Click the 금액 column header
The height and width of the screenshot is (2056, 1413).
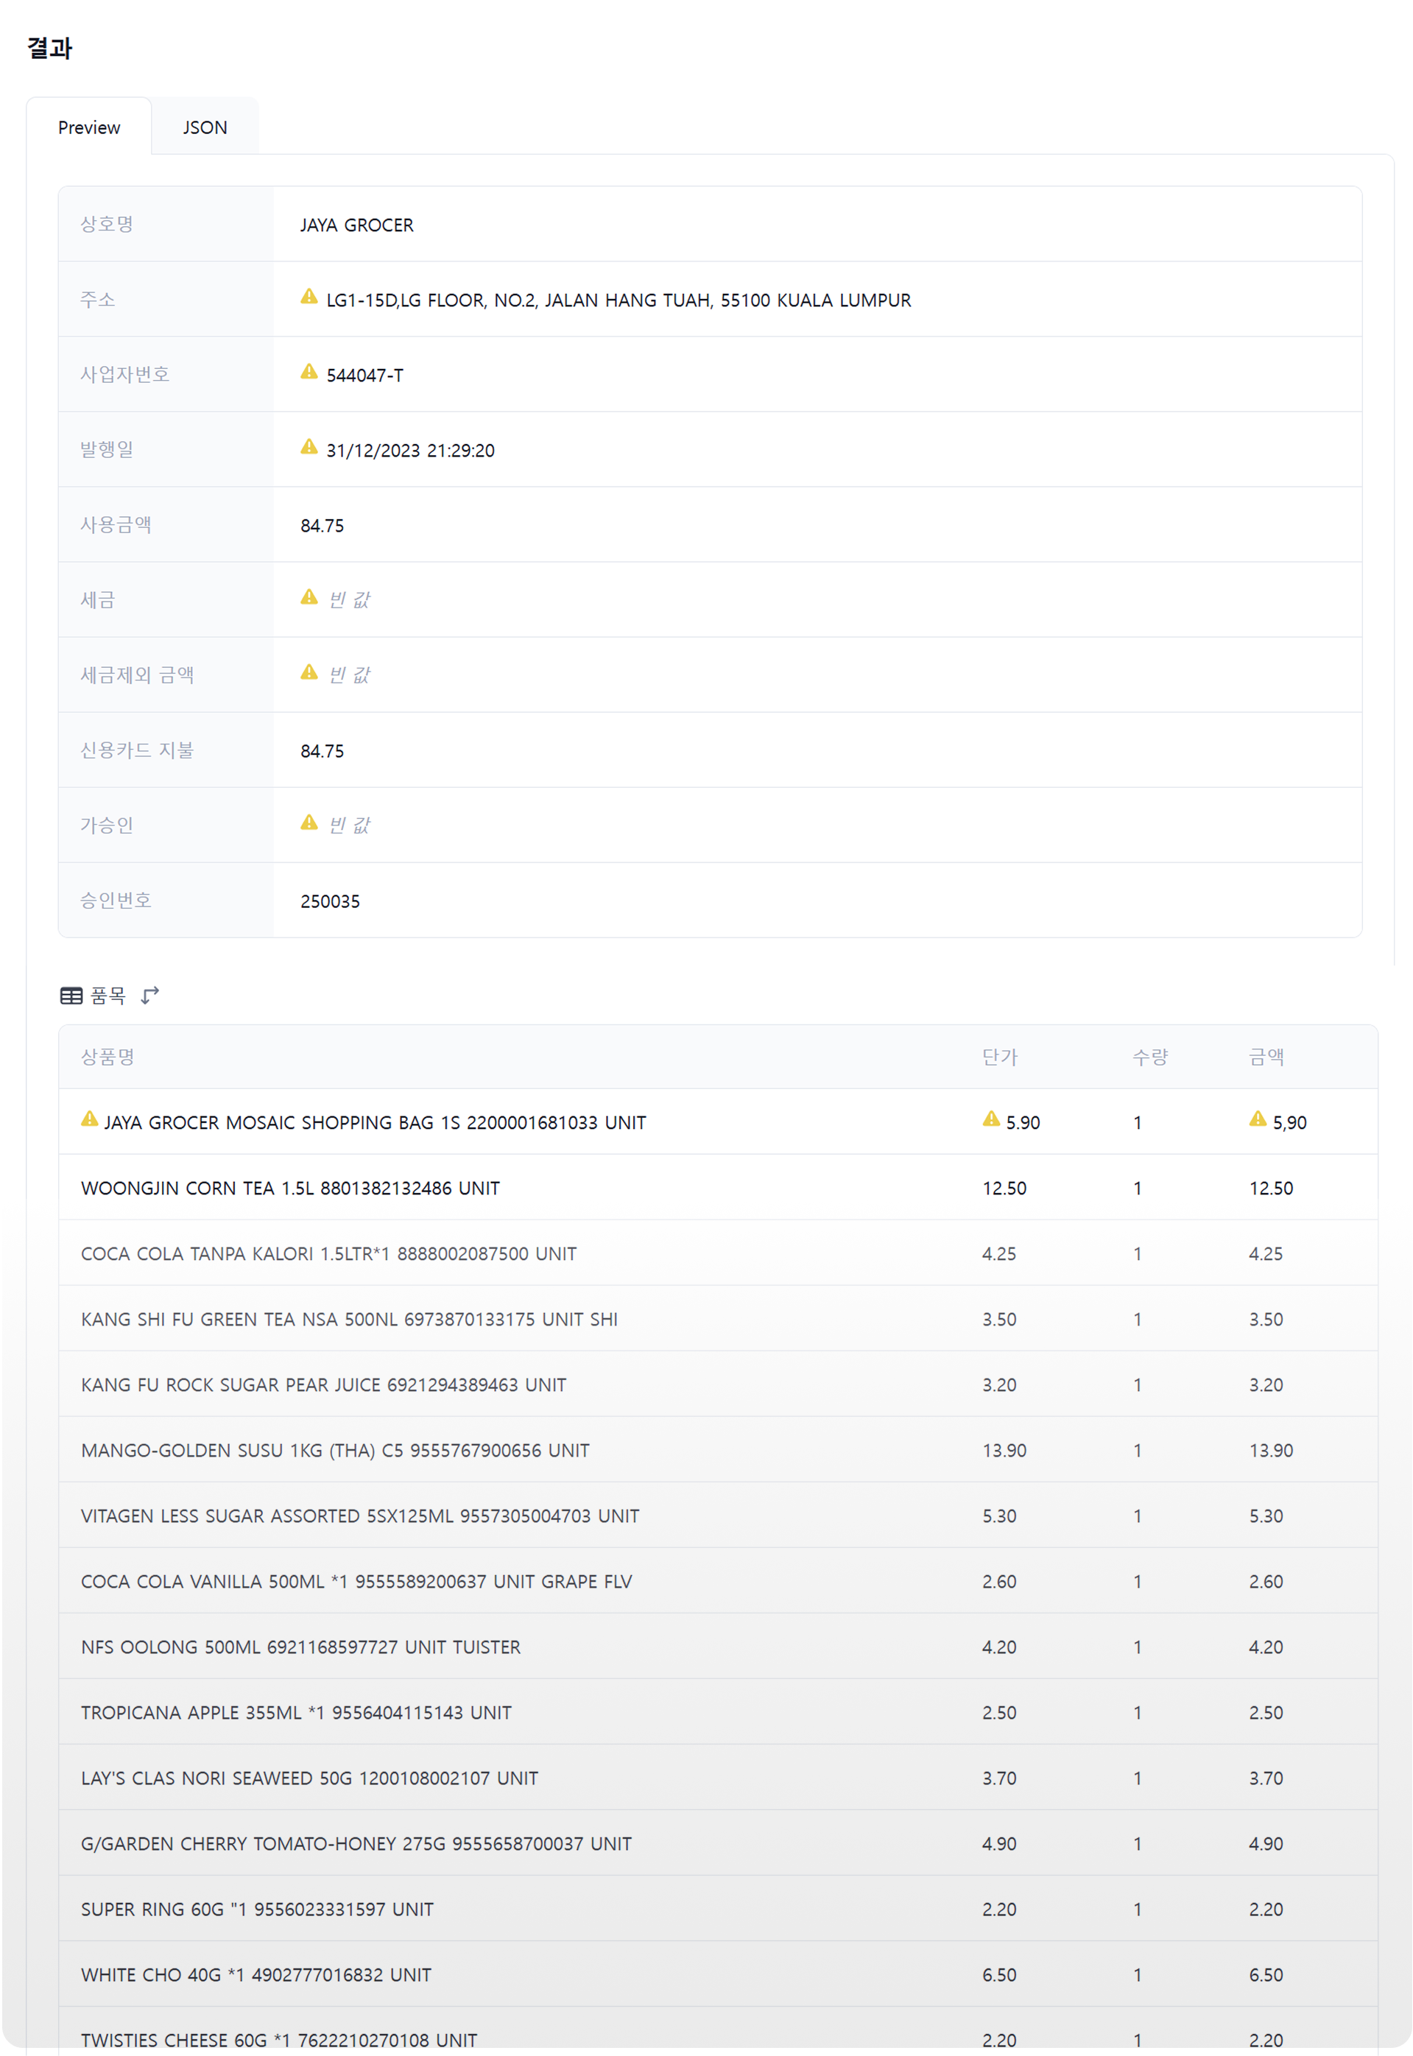tap(1267, 1057)
